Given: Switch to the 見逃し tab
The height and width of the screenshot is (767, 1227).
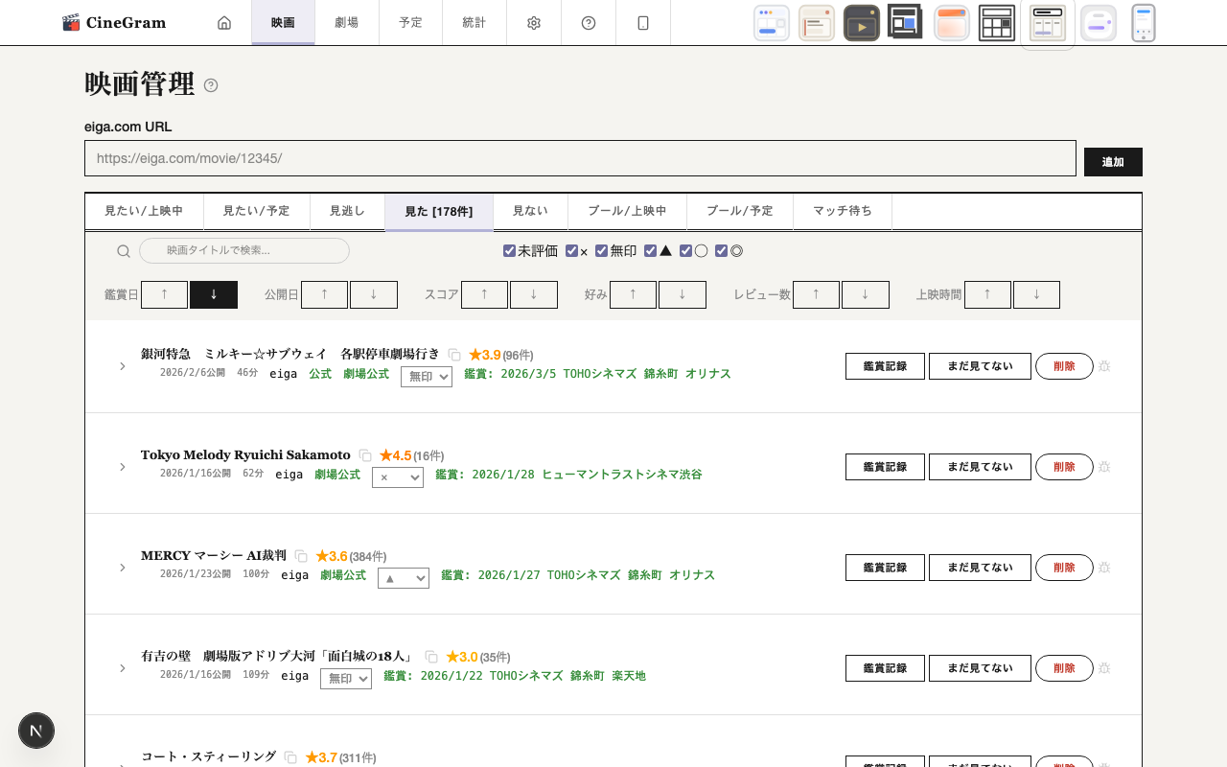Looking at the screenshot, I should (x=346, y=211).
